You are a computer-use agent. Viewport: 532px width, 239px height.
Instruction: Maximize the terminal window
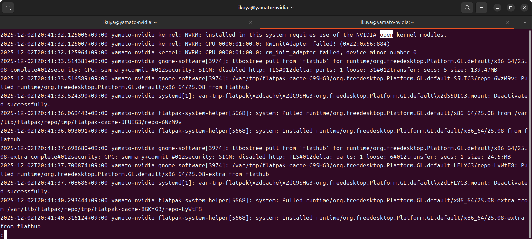(x=511, y=8)
